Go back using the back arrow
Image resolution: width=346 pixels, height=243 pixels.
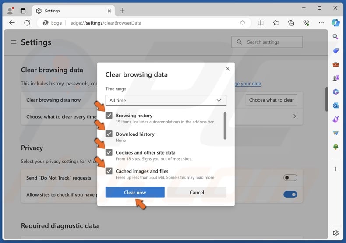click(12, 23)
